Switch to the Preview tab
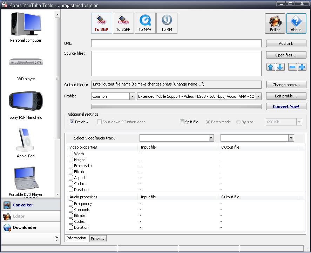The image size is (311, 253). pyautogui.click(x=98, y=239)
